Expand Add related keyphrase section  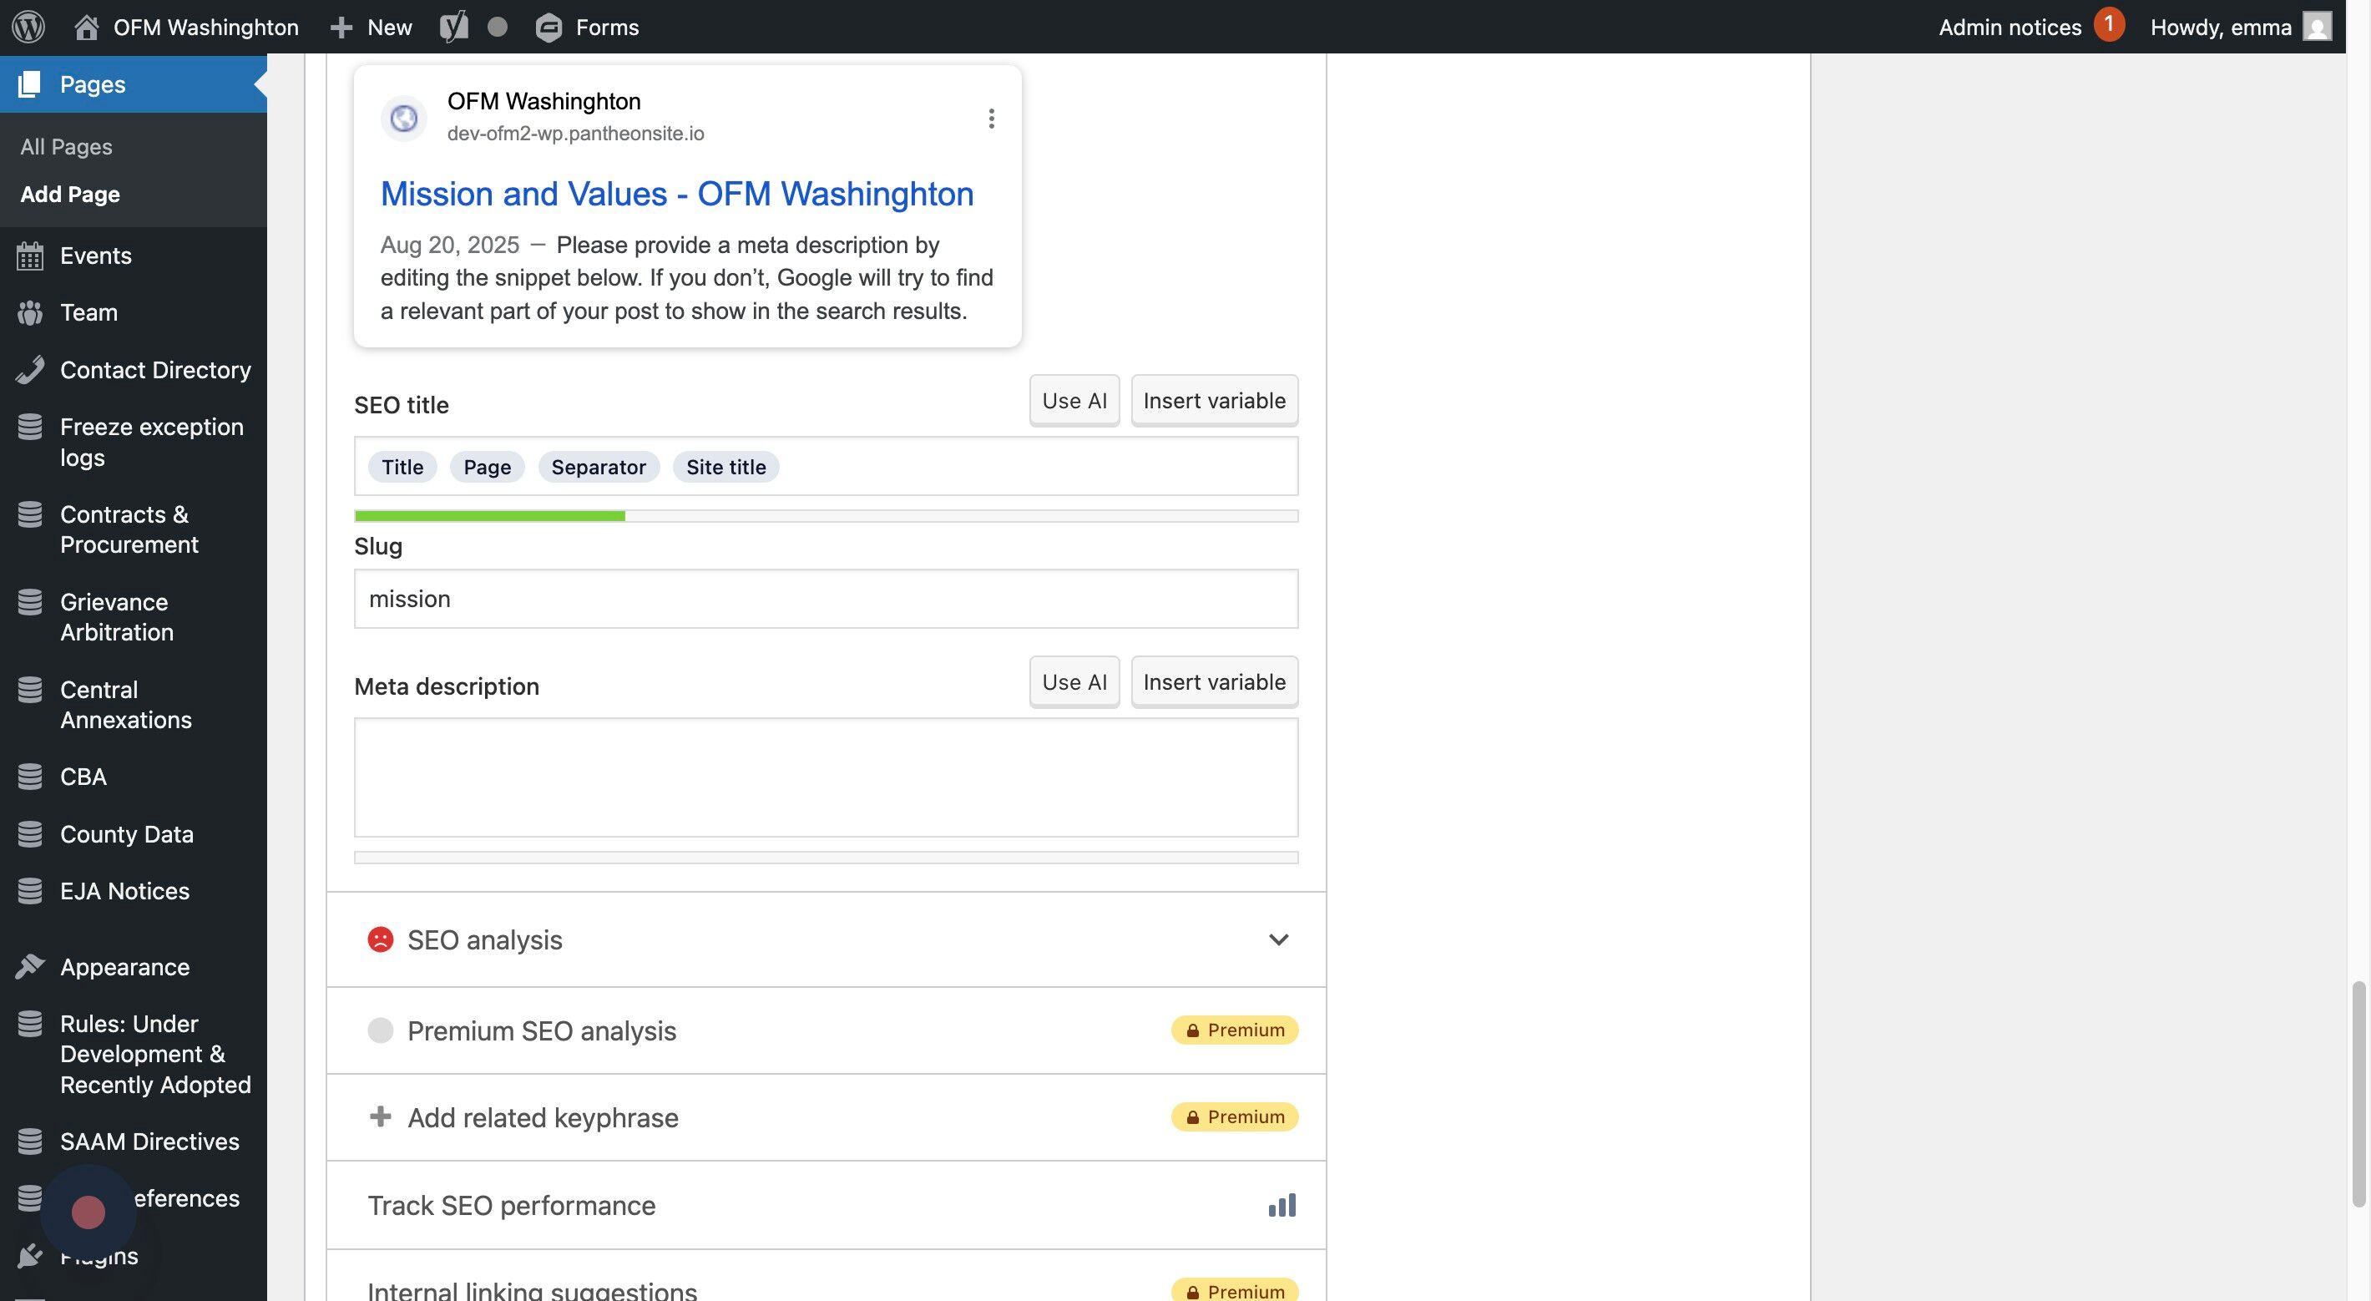542,1118
